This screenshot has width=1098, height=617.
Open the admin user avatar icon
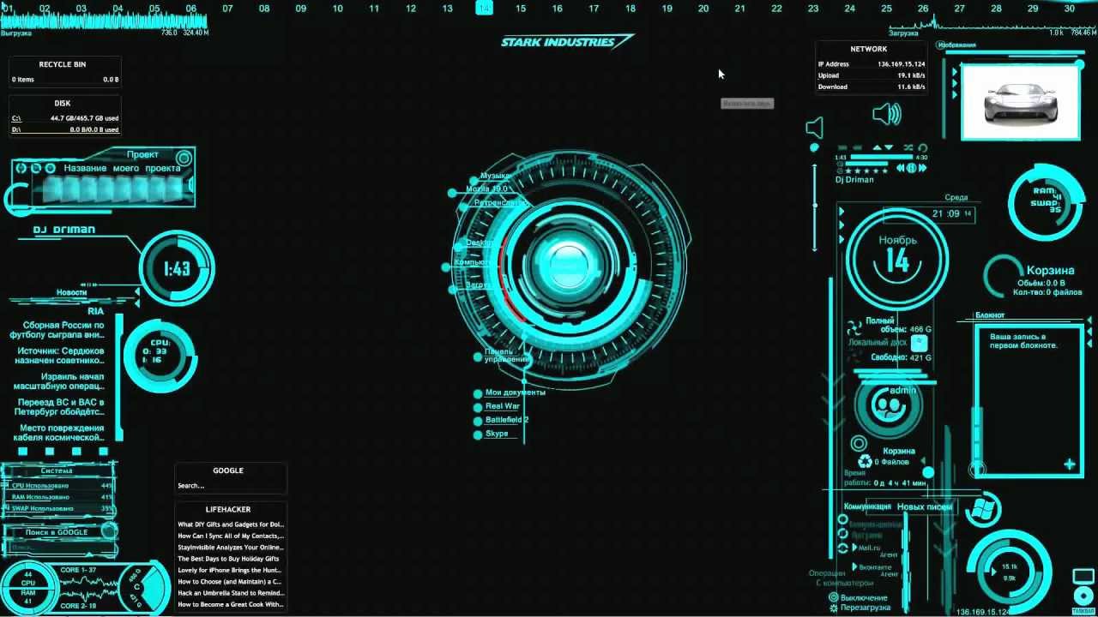pos(888,406)
